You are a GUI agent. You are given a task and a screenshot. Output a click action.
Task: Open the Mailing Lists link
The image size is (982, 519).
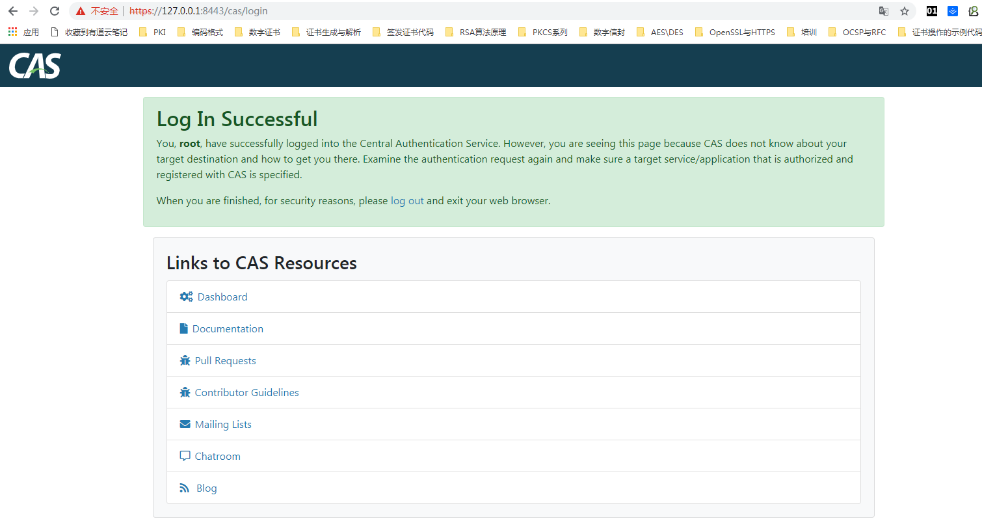[223, 424]
